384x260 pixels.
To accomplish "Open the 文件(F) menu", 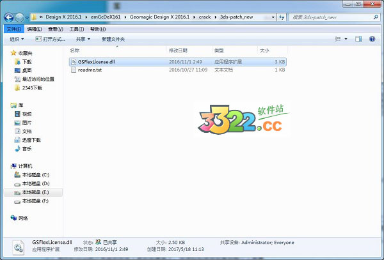I will (14, 29).
